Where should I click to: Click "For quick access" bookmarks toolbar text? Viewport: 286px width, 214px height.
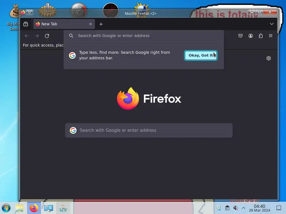[43, 45]
